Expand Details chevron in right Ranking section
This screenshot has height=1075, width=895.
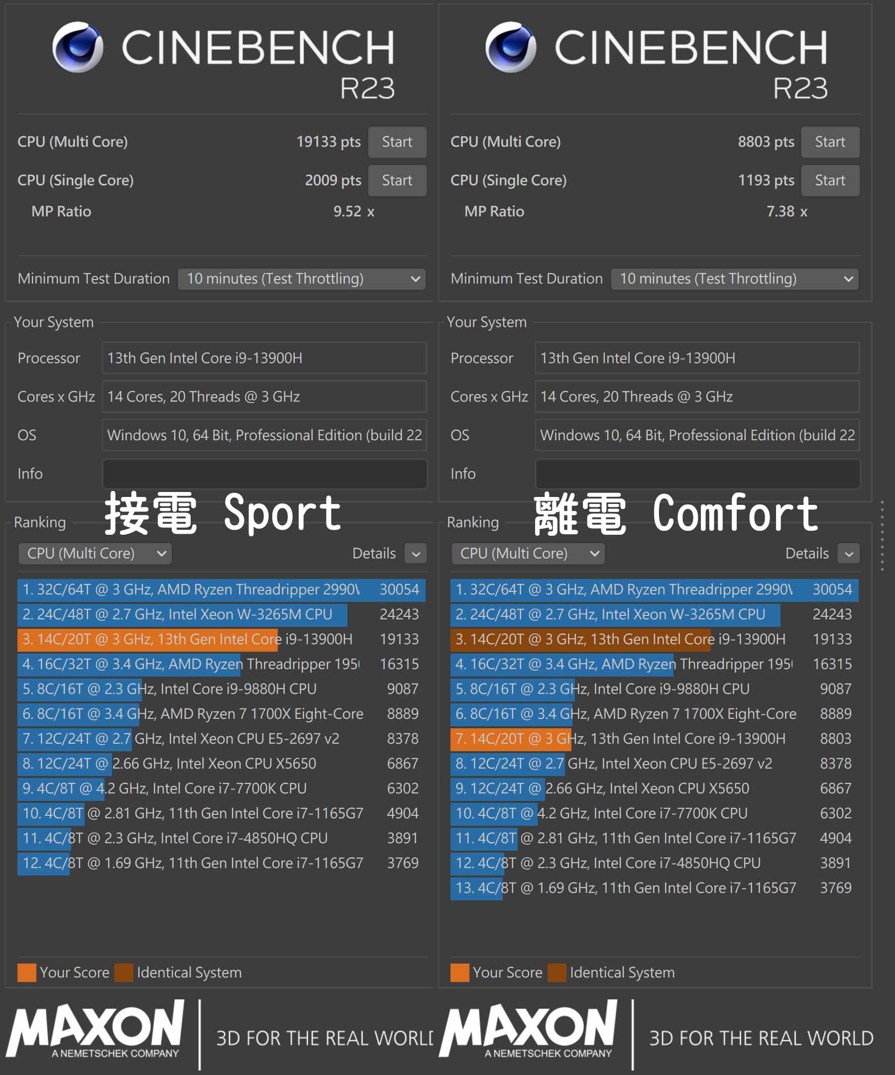pyautogui.click(x=848, y=553)
